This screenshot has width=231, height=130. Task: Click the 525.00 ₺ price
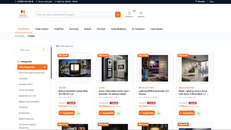[63, 106]
